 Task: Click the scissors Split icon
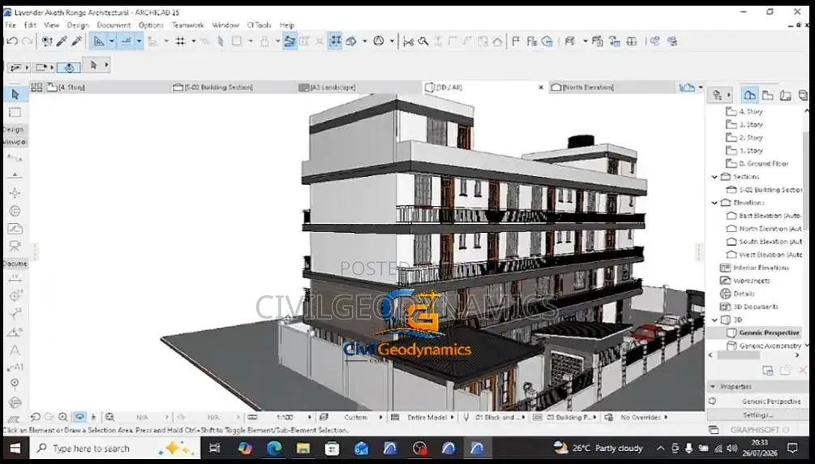tap(409, 41)
